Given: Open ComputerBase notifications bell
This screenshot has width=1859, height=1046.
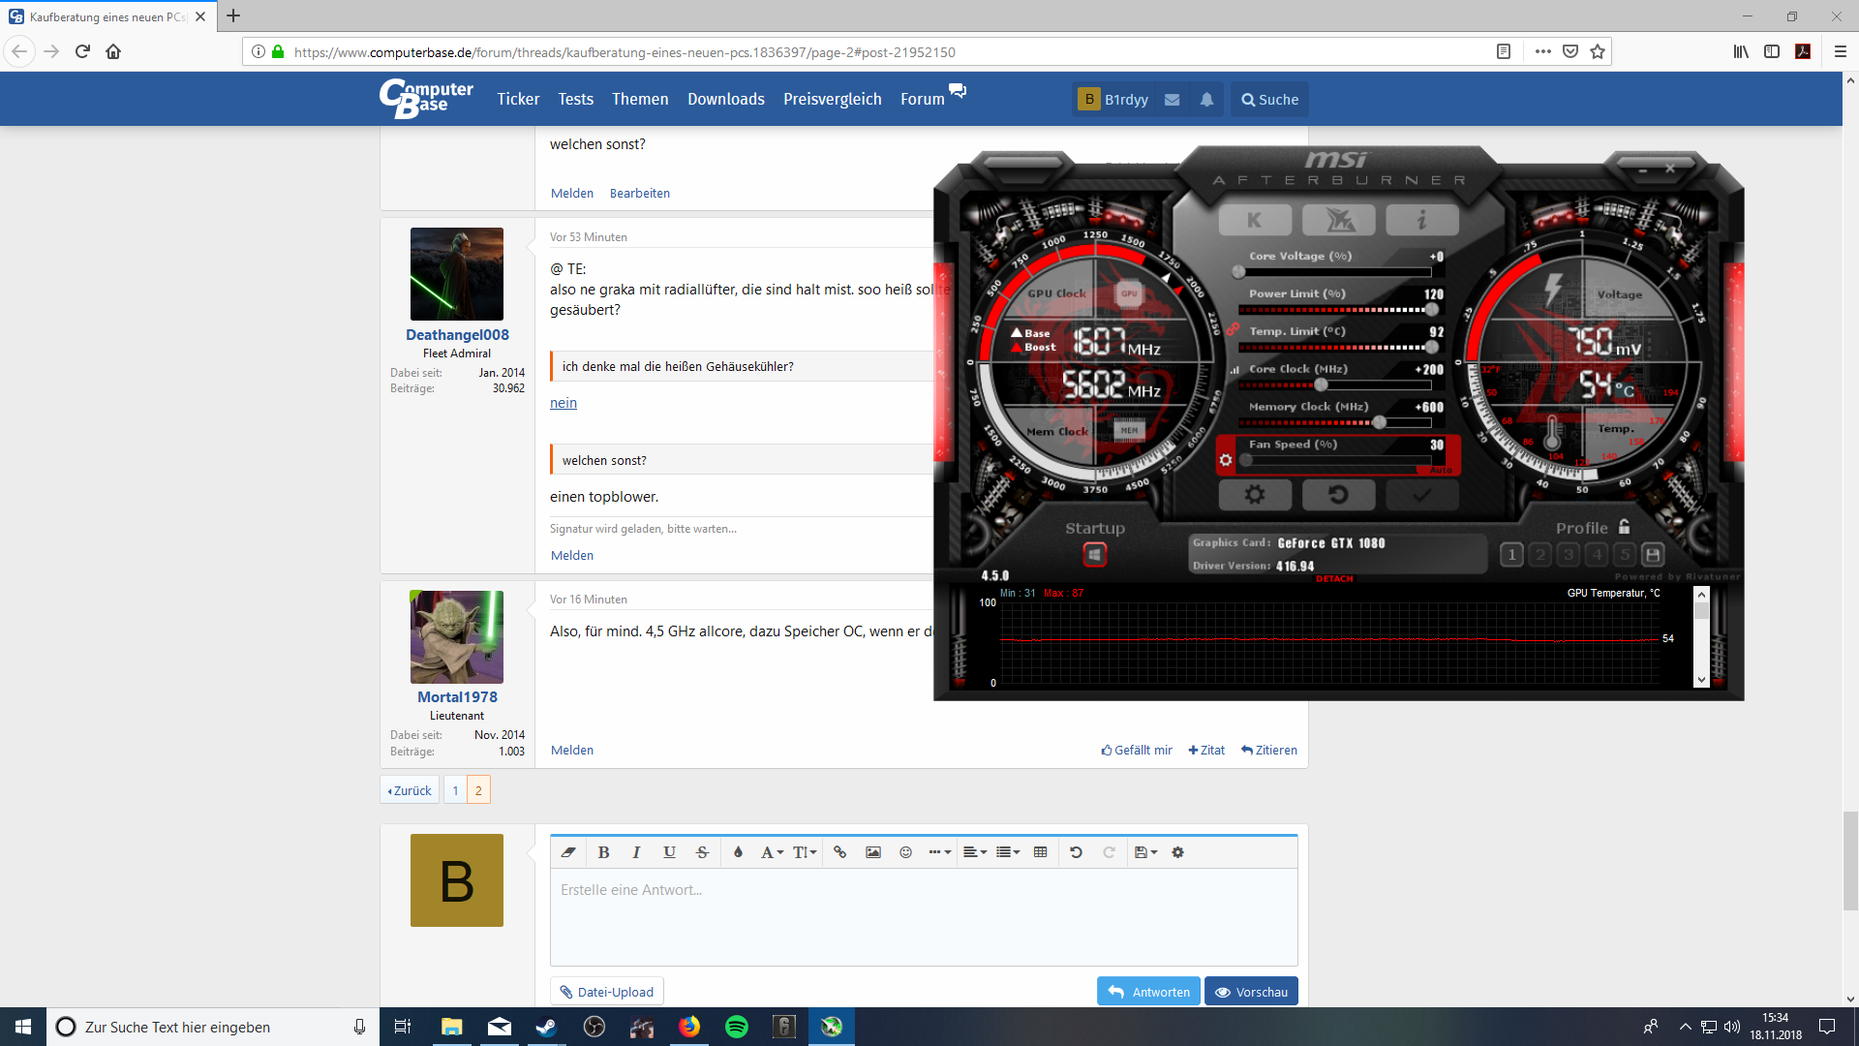Looking at the screenshot, I should 1206,100.
